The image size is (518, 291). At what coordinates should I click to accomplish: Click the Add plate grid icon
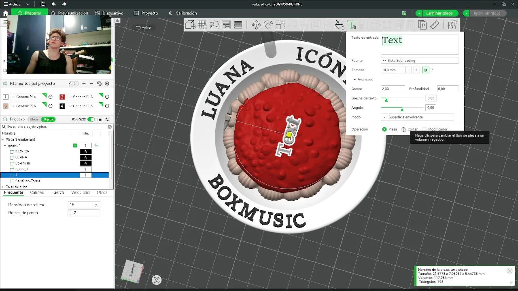202,25
